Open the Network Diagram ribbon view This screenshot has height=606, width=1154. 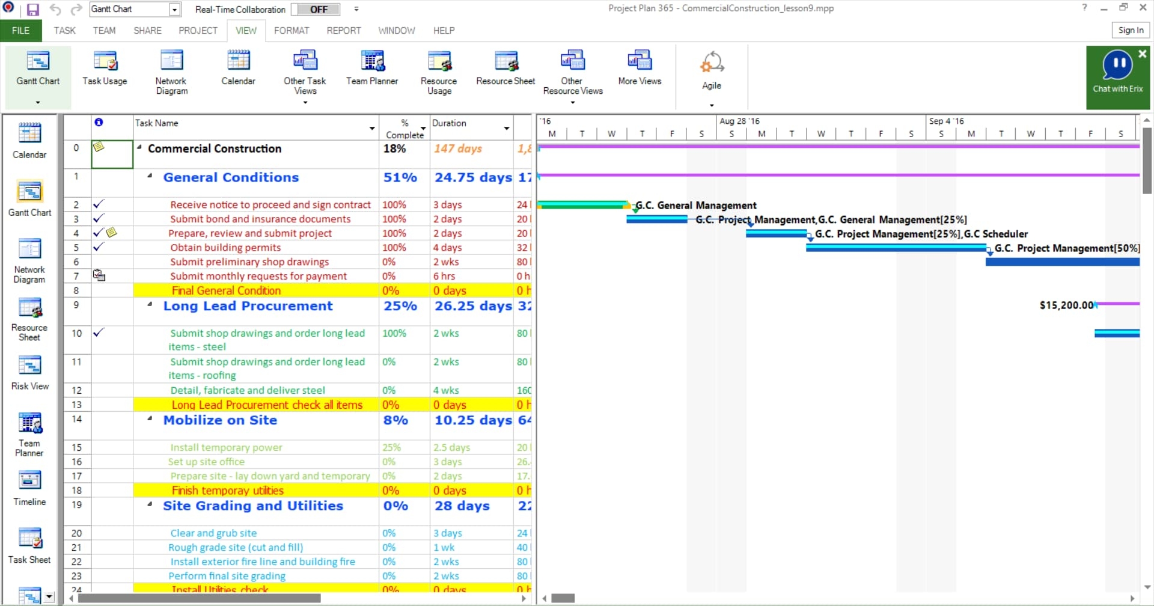[171, 72]
